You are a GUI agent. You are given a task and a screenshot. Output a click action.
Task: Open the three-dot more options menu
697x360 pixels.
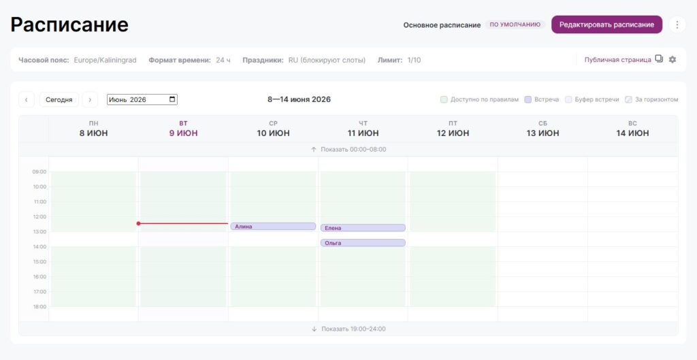tap(677, 25)
